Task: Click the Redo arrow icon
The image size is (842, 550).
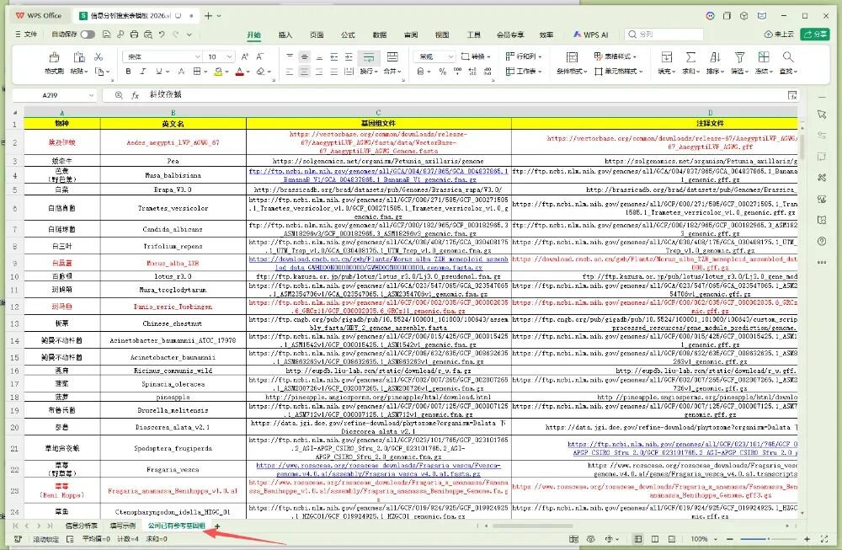Action: point(176,35)
